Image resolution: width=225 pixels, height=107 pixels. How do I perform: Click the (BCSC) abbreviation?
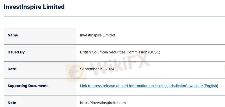click(154, 52)
